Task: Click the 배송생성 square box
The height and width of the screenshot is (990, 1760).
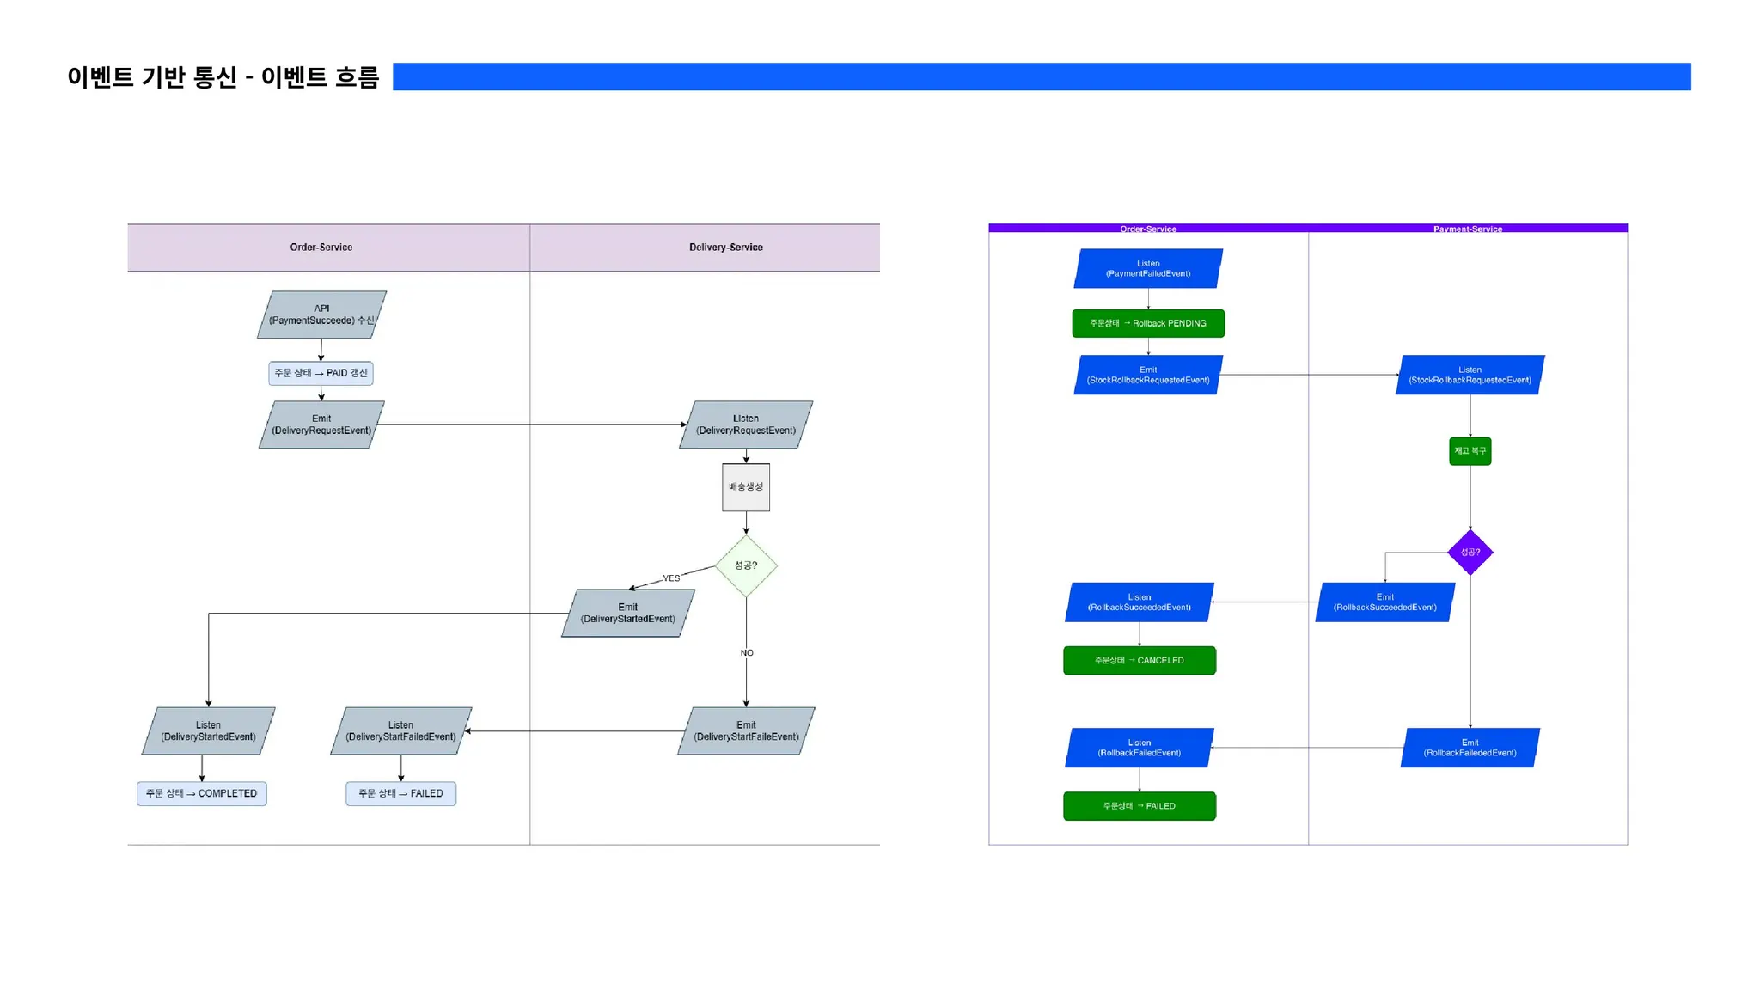Action: coord(745,487)
